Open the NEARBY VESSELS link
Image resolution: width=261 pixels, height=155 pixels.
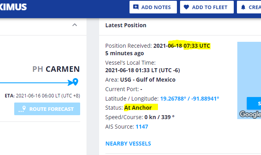coord(128,144)
